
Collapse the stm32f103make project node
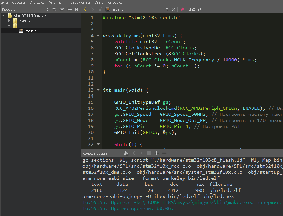pos(3,16)
